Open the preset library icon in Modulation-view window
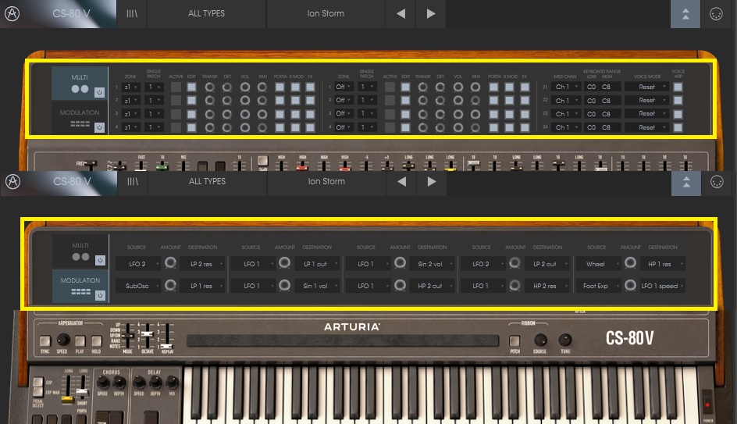 point(133,181)
